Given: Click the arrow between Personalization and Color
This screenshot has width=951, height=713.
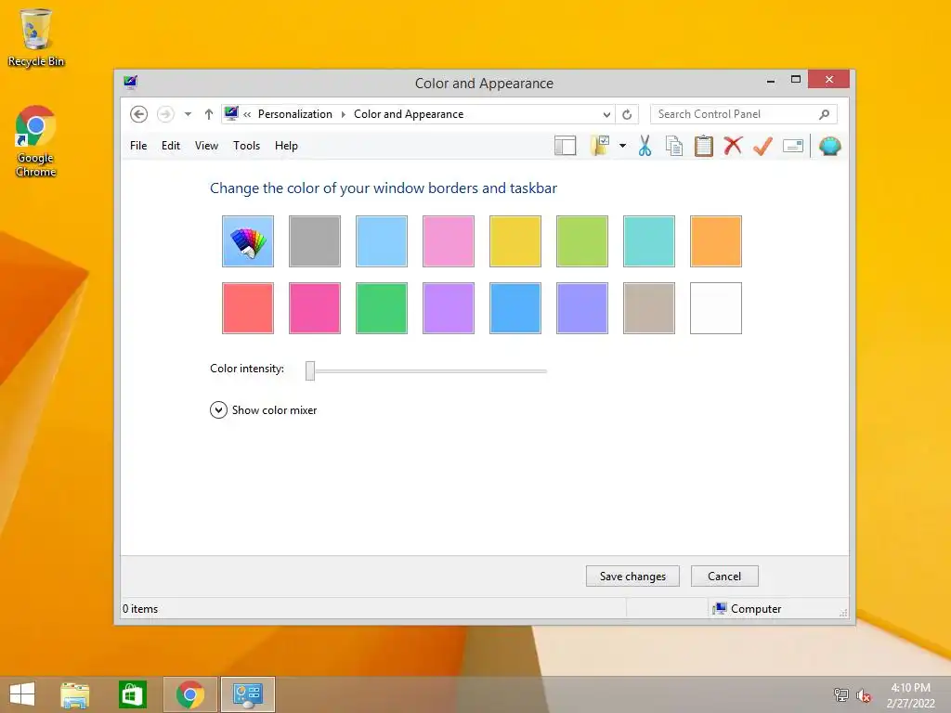Looking at the screenshot, I should click(344, 114).
